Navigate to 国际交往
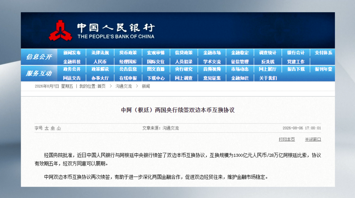The image size is (355, 198). pyautogui.click(x=156, y=62)
